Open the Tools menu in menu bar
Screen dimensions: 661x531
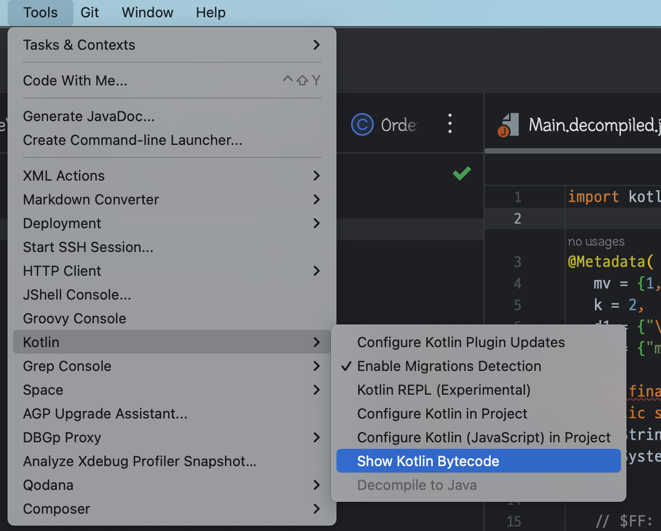41,12
